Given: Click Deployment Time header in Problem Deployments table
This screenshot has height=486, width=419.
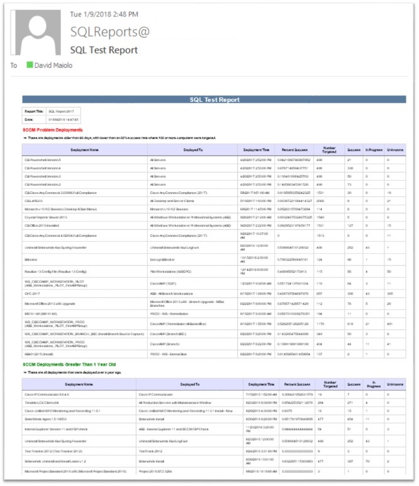Looking at the screenshot, I should pos(256,150).
